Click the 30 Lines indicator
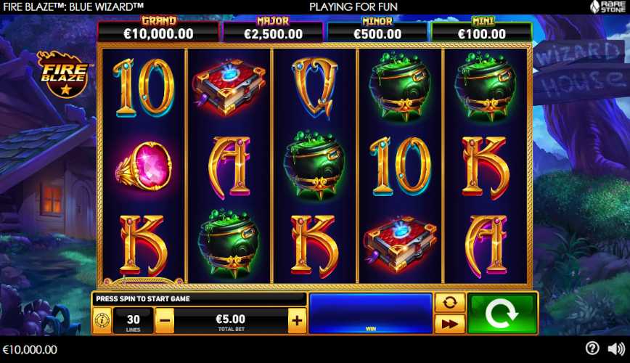This screenshot has height=363, width=630. [134, 321]
